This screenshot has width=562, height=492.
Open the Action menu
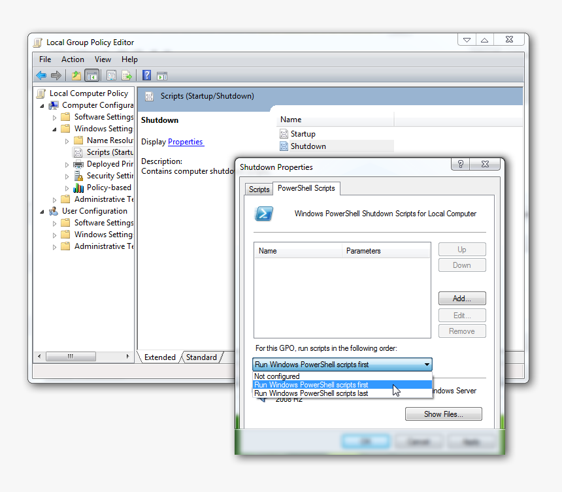point(73,59)
